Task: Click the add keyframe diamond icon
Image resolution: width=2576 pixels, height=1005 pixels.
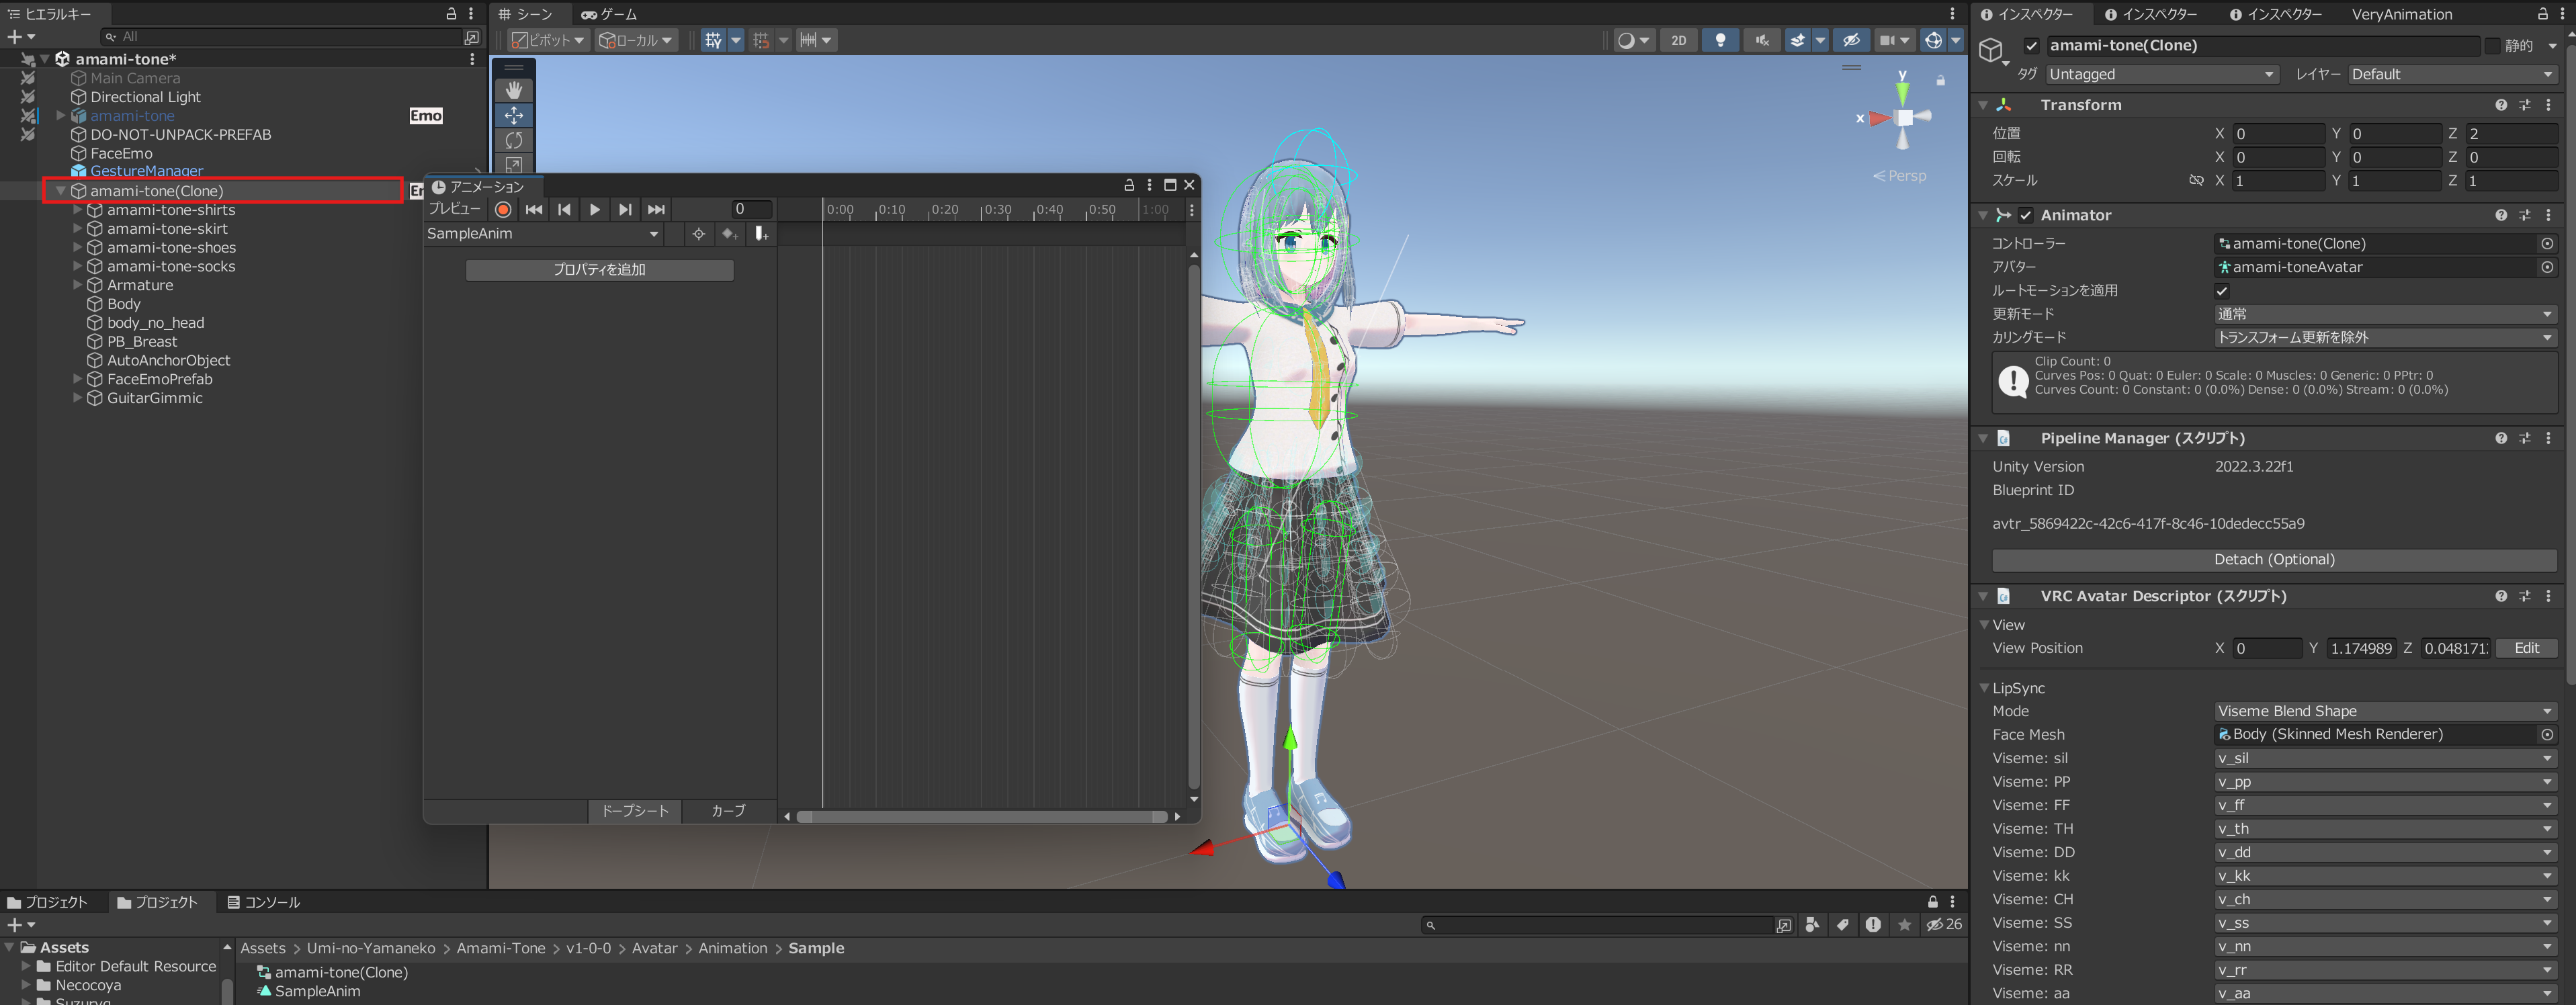Action: point(729,233)
